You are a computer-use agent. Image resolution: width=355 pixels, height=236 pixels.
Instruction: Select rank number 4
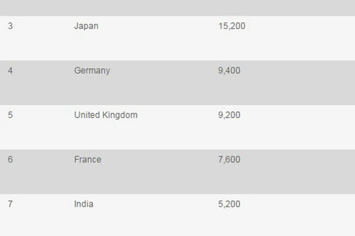[x=10, y=71]
